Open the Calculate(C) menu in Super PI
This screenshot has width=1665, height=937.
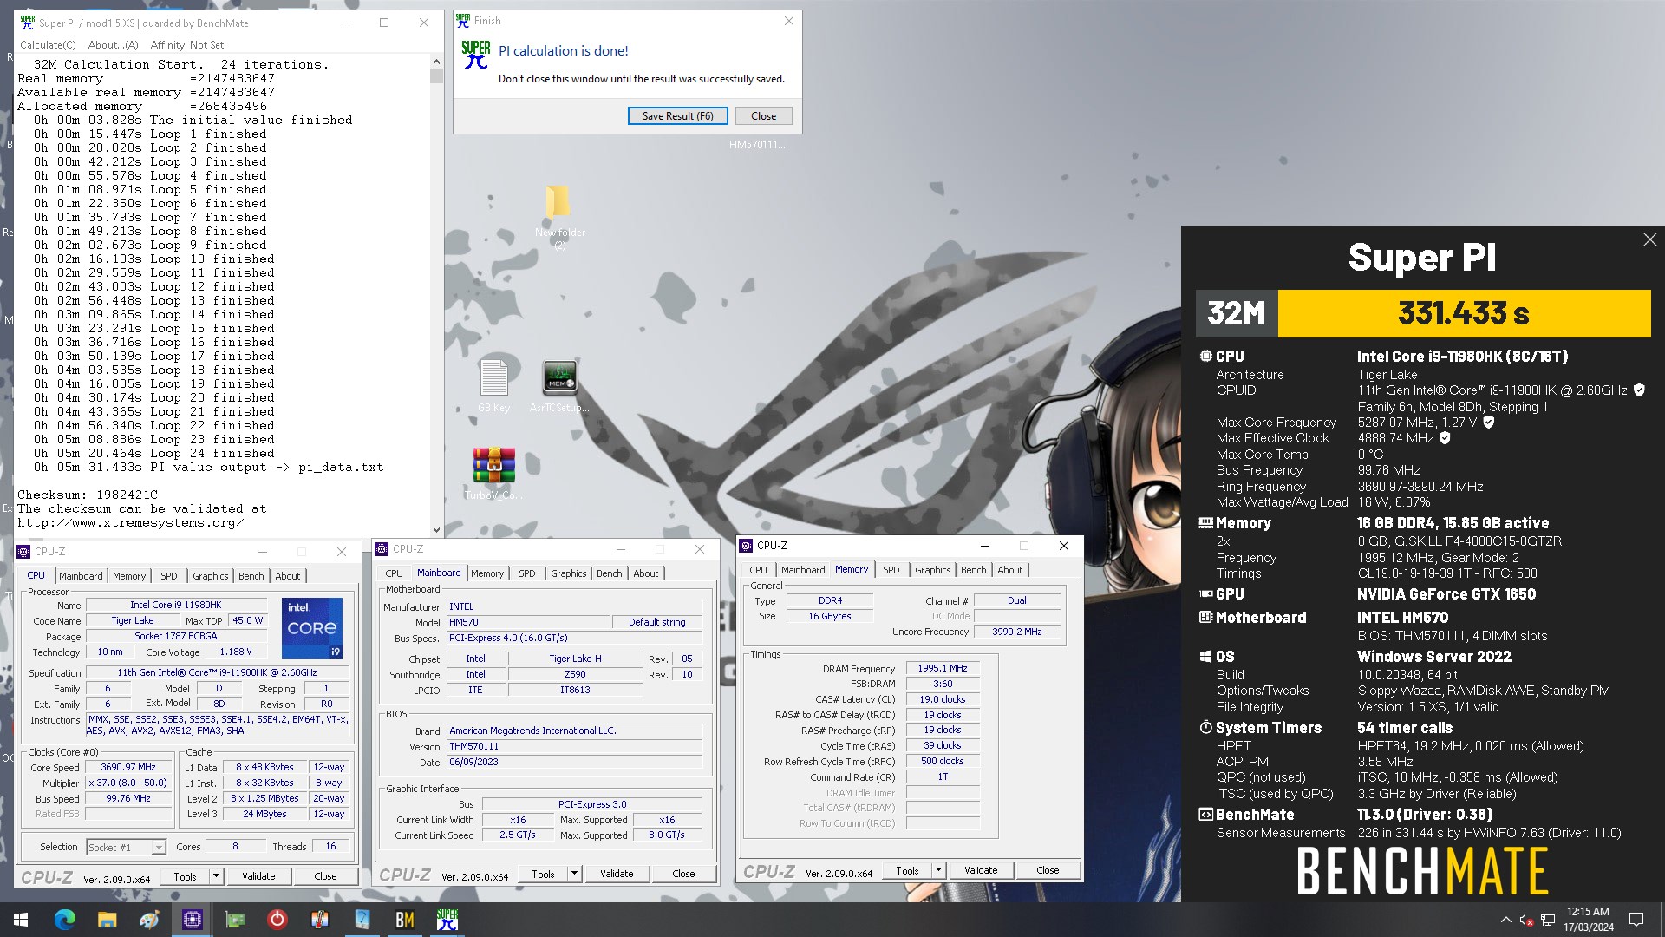tap(48, 44)
